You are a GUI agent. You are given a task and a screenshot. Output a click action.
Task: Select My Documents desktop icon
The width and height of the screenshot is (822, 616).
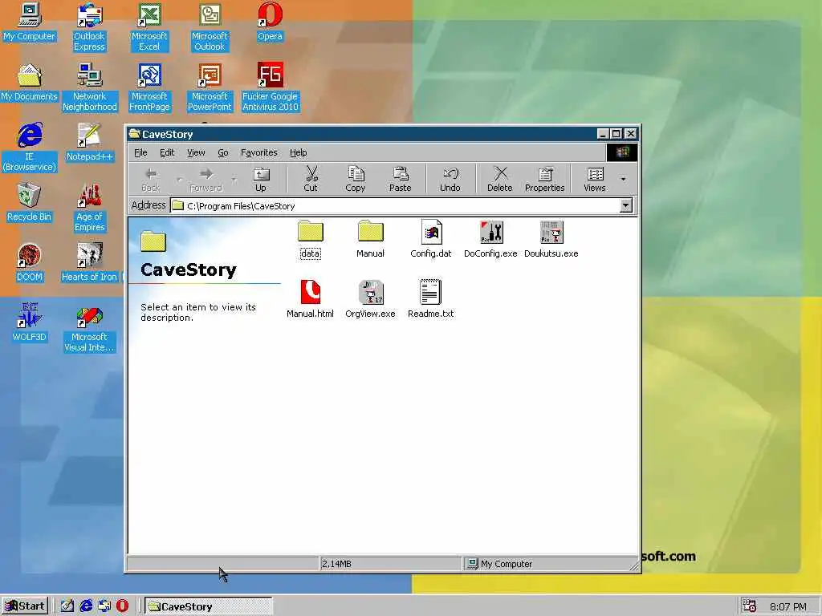point(30,83)
